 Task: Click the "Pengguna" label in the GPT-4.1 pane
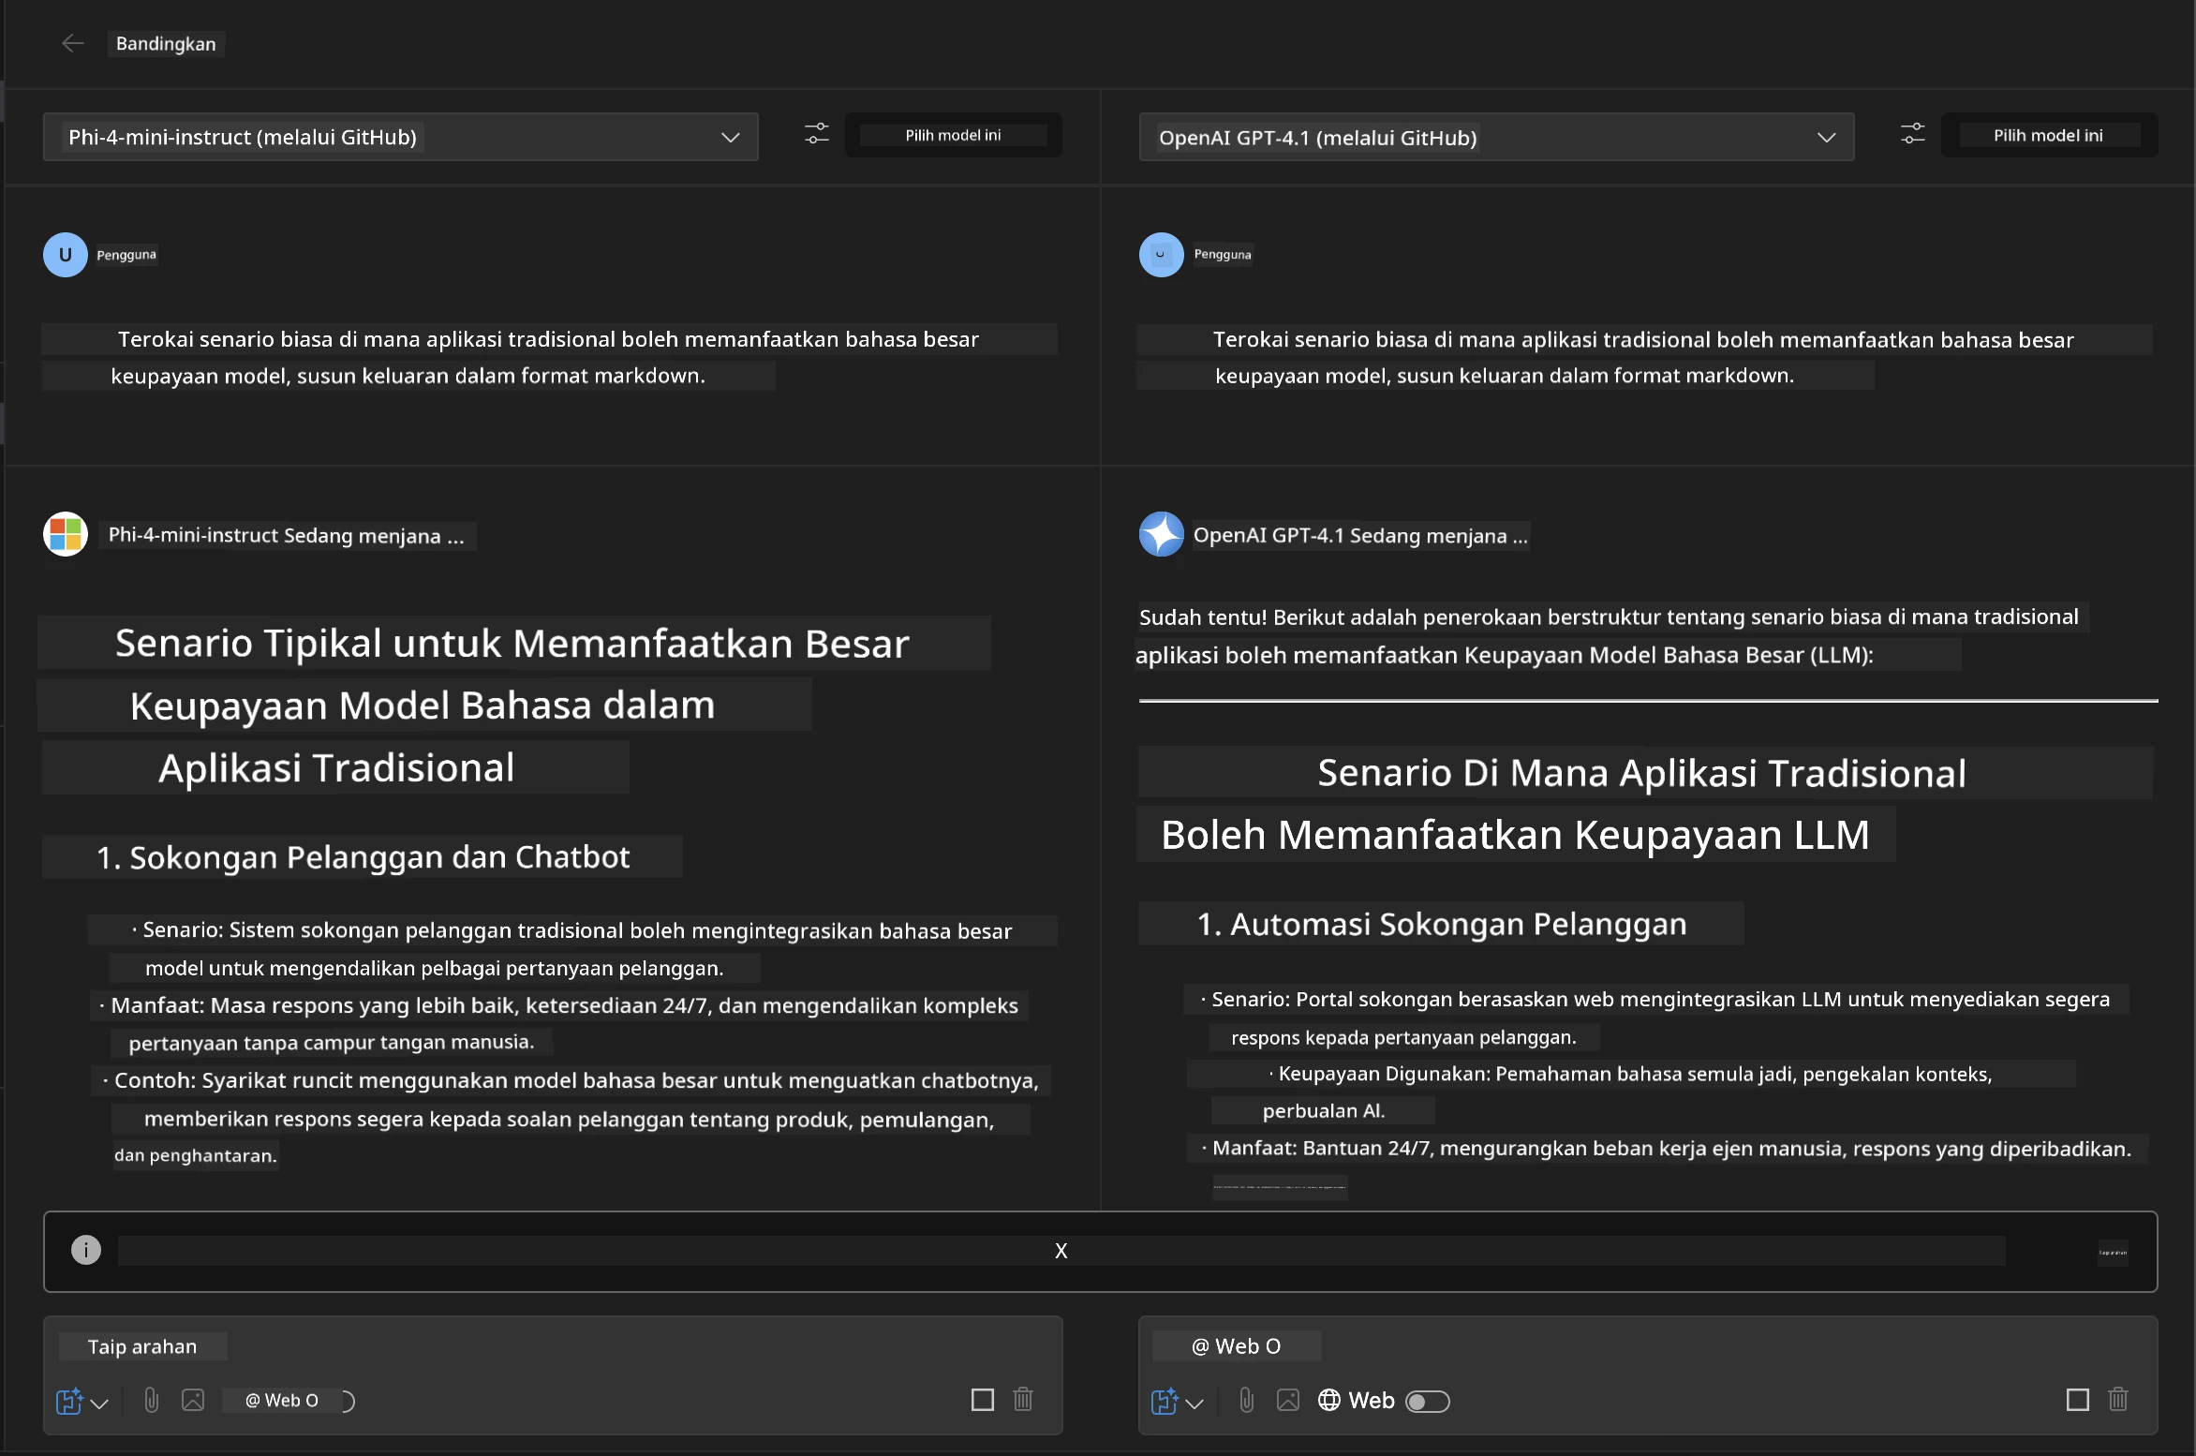point(1223,255)
